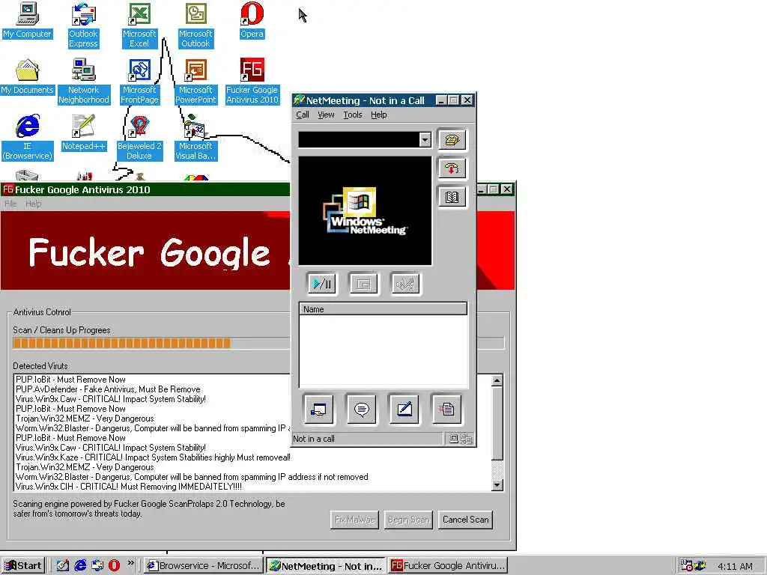
Task: Click the Place Call phone button in NetMeeting
Action: 452,140
